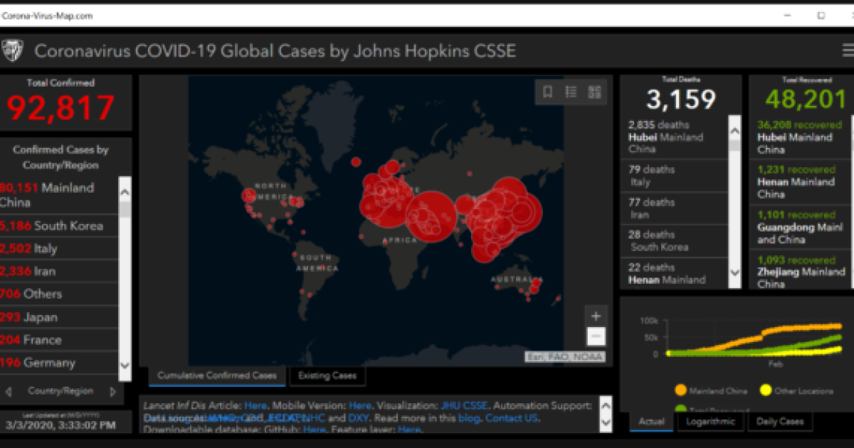This screenshot has height=448, width=854.
Task: Open the bookmarks icon on the map
Action: point(547,92)
